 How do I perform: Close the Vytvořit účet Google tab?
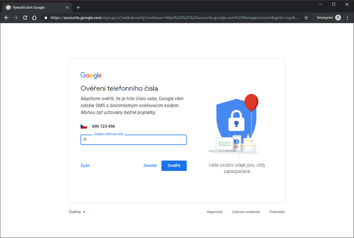point(67,8)
